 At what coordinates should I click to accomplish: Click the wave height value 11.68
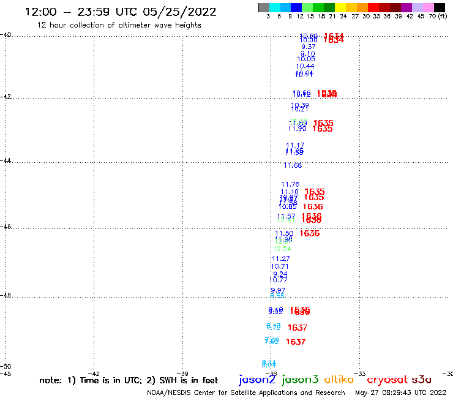(293, 165)
